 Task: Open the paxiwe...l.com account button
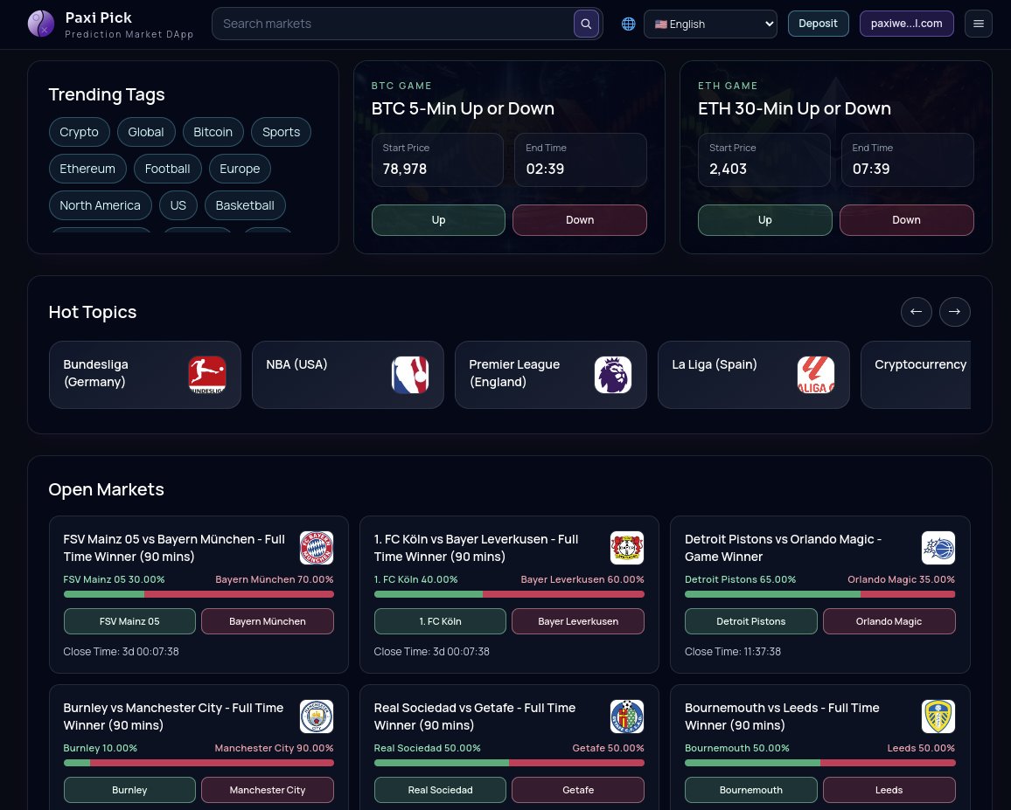tap(907, 24)
